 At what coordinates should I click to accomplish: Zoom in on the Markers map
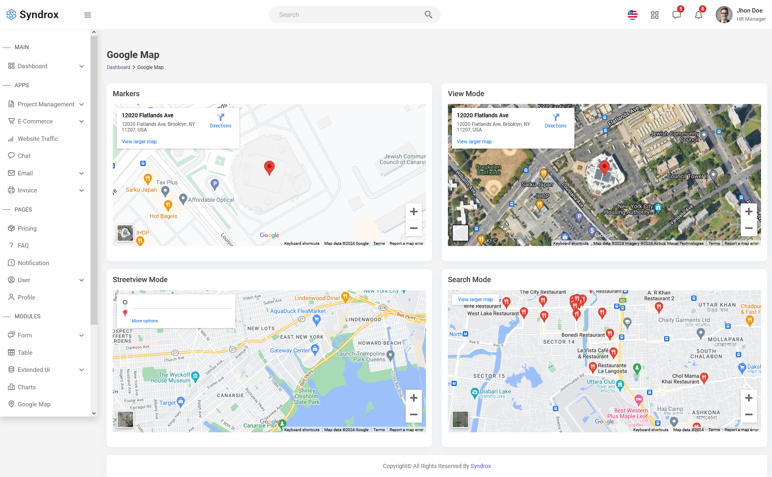pyautogui.click(x=414, y=212)
